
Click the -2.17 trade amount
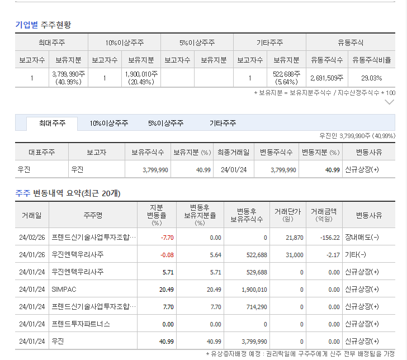coord(333,255)
